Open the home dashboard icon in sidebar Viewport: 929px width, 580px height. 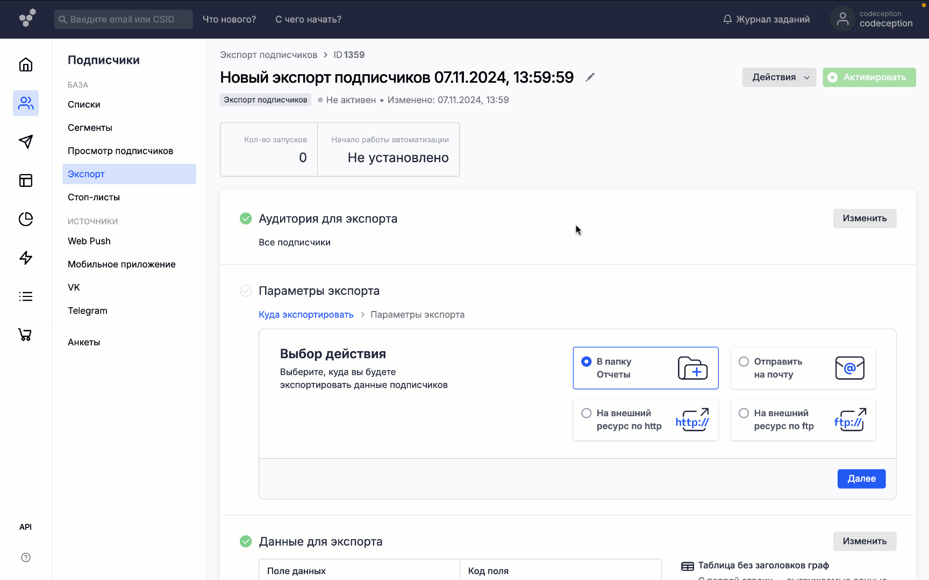coord(26,65)
